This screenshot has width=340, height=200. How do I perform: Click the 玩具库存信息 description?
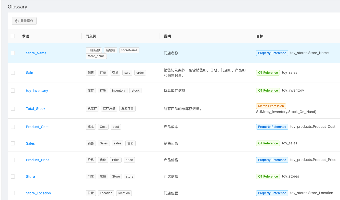click(175, 91)
